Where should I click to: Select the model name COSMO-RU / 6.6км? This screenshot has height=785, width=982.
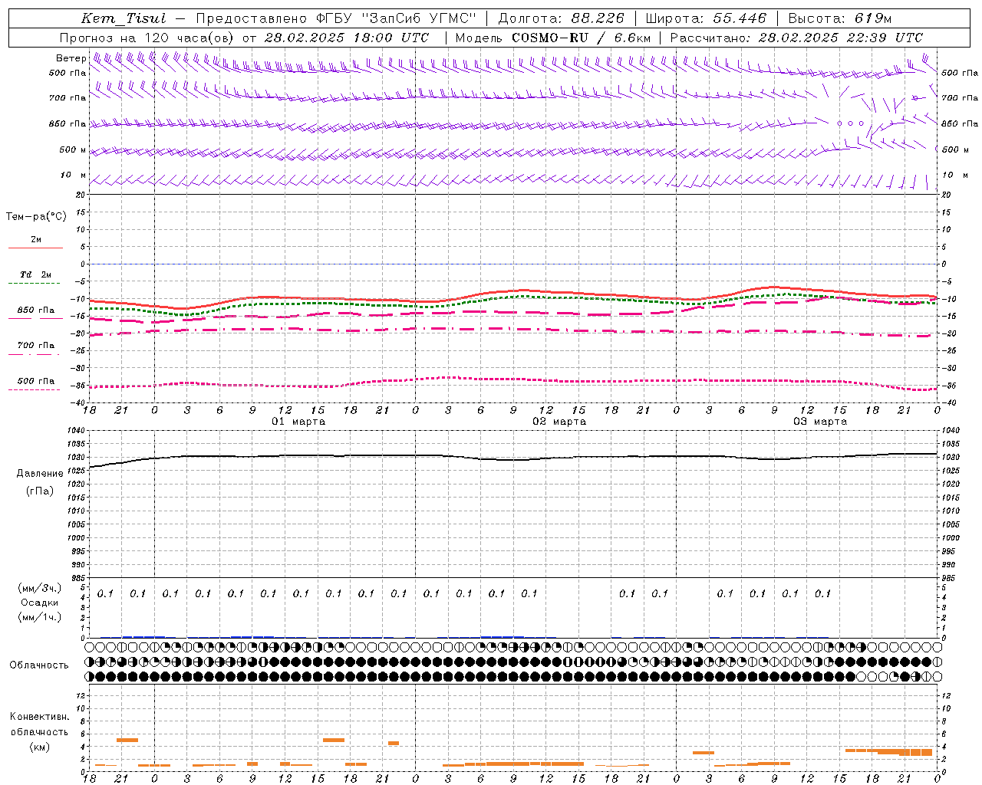(x=582, y=38)
